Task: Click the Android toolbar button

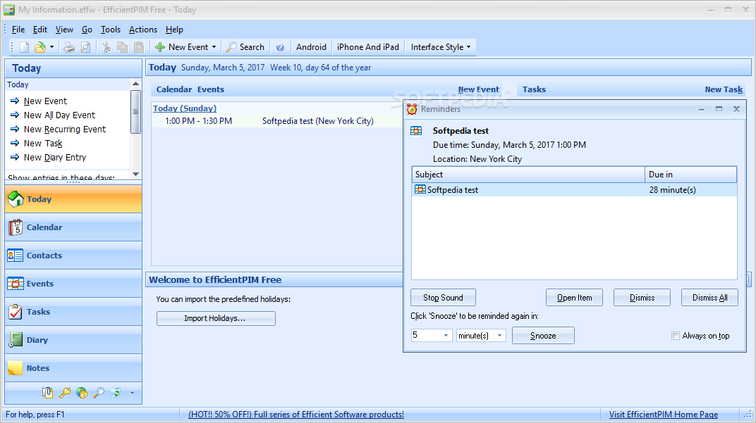Action: point(311,47)
